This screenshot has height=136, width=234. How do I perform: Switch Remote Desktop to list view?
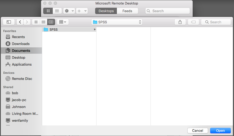(57, 11)
